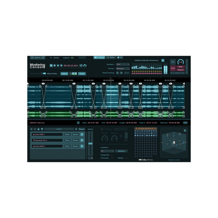Image resolution: width=218 pixels, height=218 pixels.
Task: Switch to the Timeline view tab
Action: [x=99, y=57]
